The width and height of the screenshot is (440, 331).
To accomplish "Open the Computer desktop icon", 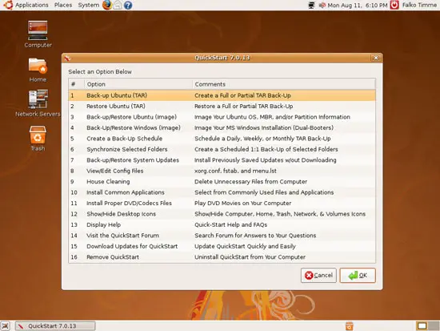I will pos(38,34).
